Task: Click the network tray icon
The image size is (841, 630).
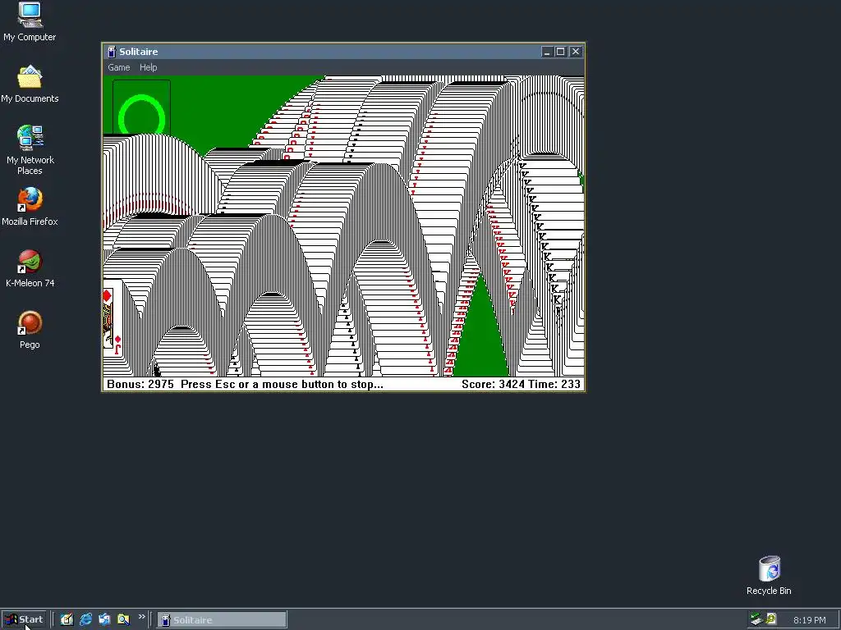Action: coord(756,619)
